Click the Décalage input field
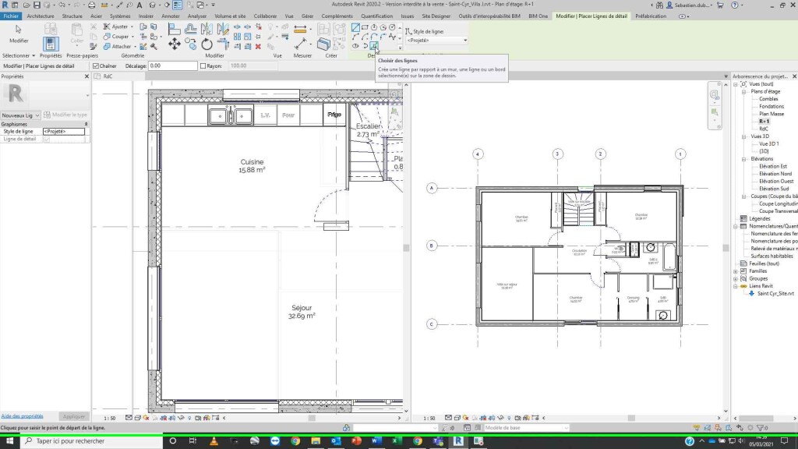The image size is (798, 449). 173,66
